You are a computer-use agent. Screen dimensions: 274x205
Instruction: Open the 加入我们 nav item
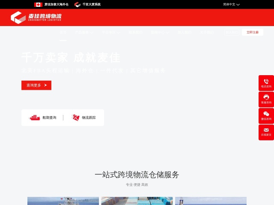tap(185, 32)
